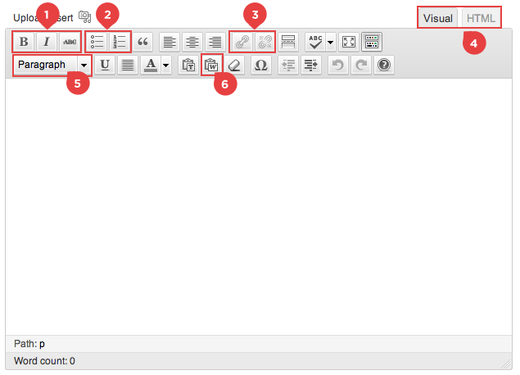Screen dimensions: 520x375
Task: Insert a numbered list
Action: click(x=120, y=41)
